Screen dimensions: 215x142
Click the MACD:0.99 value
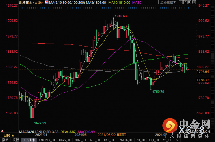pyautogui.click(x=86, y=132)
